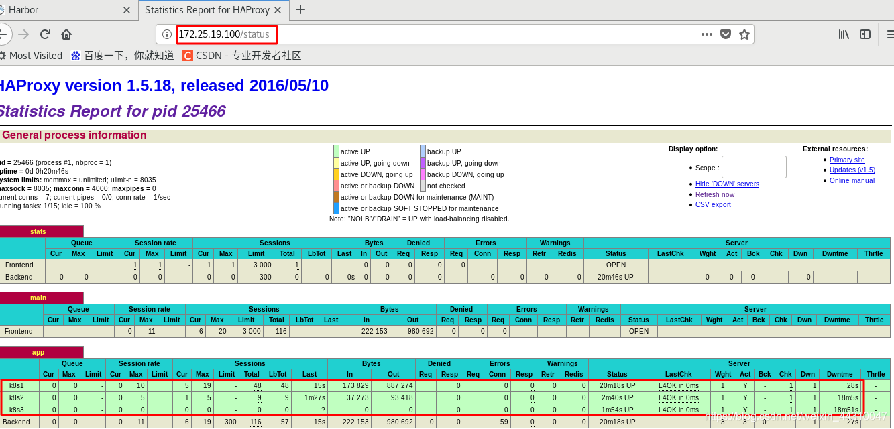This screenshot has width=894, height=429.
Task: Open the Library icon in toolbar
Action: tap(844, 34)
